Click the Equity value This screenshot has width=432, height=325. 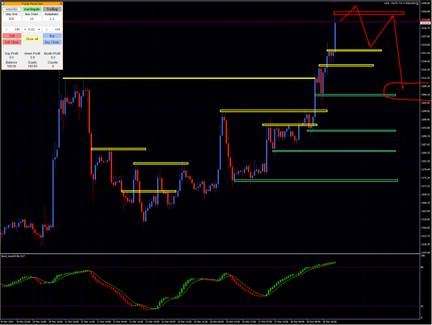tap(32, 66)
